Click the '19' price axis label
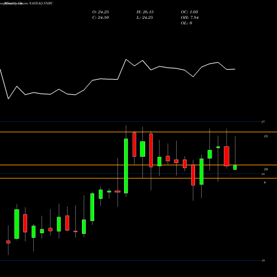Viewport: 277px width, 277px height. 263,260
